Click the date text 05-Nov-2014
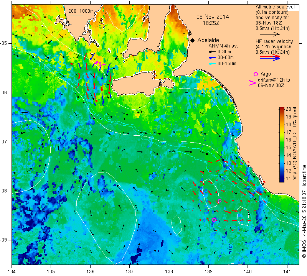The width and height of the screenshot is (307, 276). [x=213, y=17]
